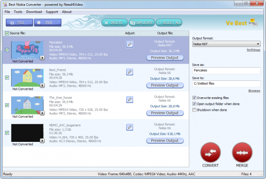The width and height of the screenshot is (266, 179).
Task: Click the Video: Frame: 640x480 status text
Action: (x=146, y=174)
